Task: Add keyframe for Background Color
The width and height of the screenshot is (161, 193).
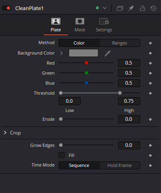Action: point(150,53)
